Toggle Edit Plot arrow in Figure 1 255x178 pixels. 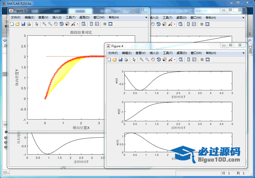coord(37,24)
